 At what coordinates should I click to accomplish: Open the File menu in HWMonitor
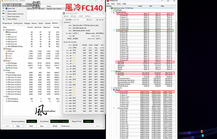pos(108,4)
